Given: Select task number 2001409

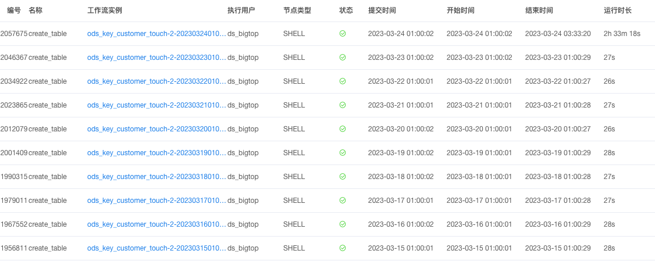Looking at the screenshot, I should [x=14, y=153].
